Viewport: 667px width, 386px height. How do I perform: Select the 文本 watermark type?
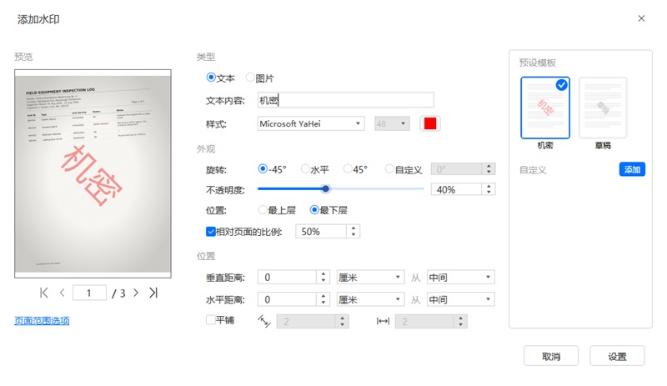[x=211, y=78]
